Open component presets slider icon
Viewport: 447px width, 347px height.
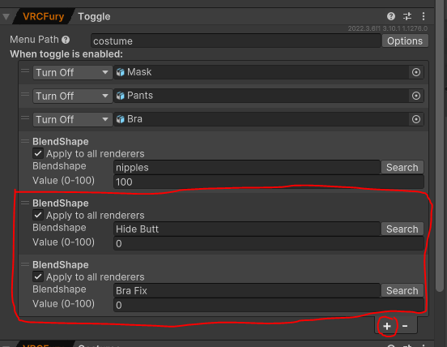(407, 16)
